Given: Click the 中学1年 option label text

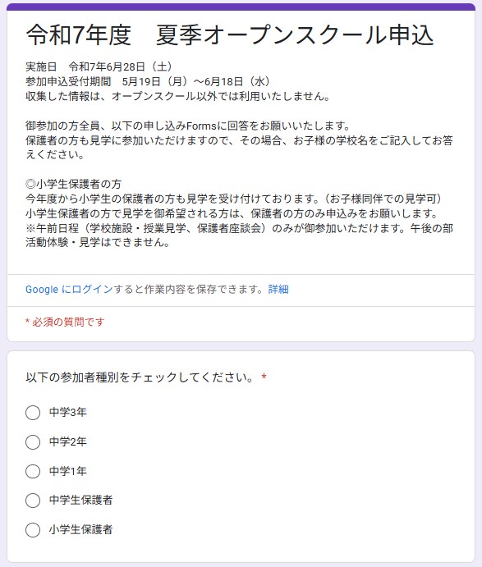Looking at the screenshot, I should coord(67,471).
